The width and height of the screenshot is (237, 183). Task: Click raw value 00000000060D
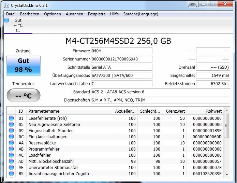pos(207,137)
